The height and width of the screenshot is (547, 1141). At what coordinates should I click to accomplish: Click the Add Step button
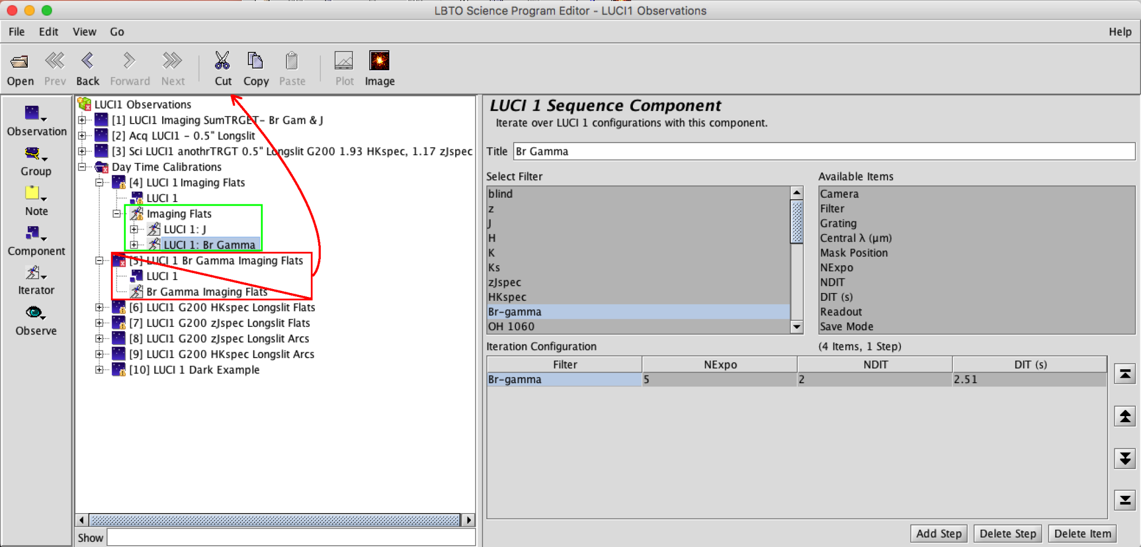pos(939,534)
